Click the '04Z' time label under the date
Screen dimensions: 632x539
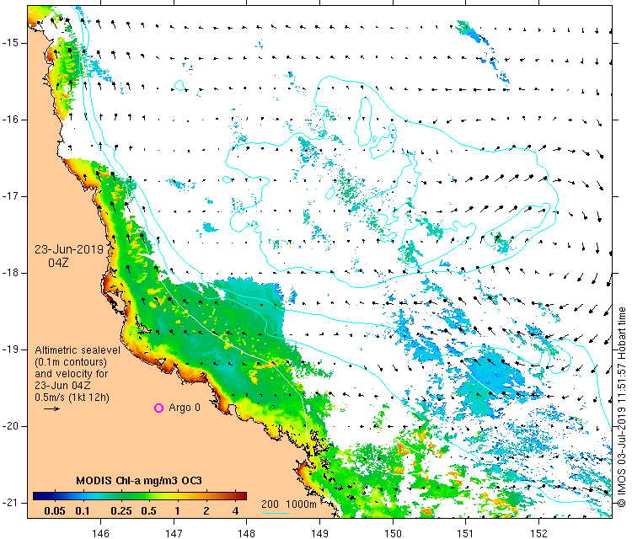(58, 263)
